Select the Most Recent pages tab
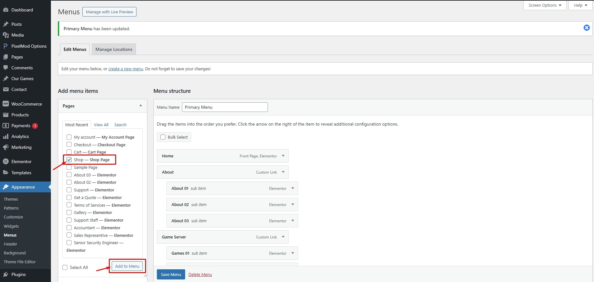 [x=77, y=125]
